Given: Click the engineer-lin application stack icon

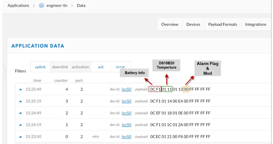Looking at the screenshot, I should tap(41, 5).
